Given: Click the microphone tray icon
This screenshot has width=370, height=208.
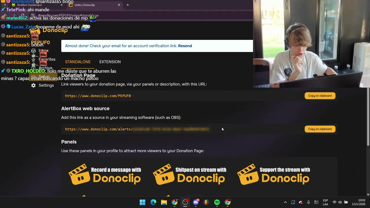Looking at the screenshot, I should coord(308,202).
